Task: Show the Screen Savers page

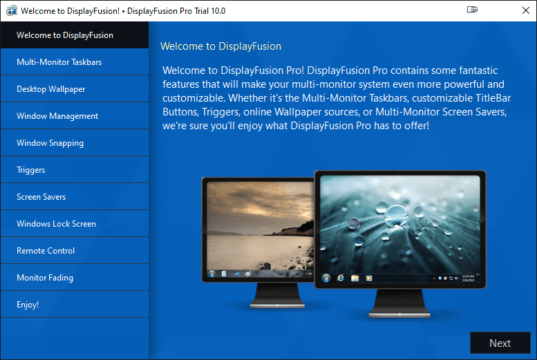Action: [x=75, y=197]
